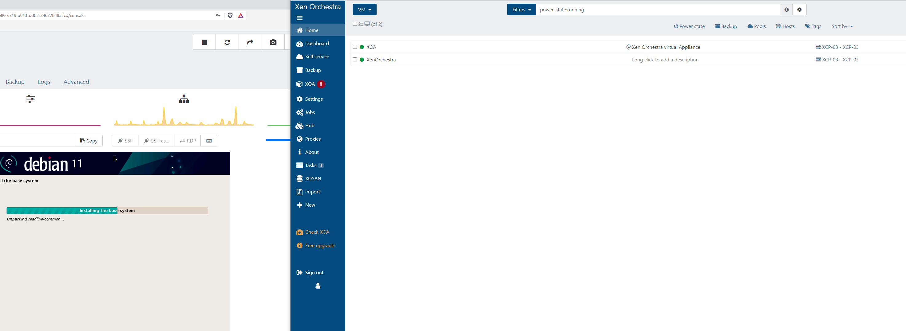
Task: Tick the XOA VM checkbox
Action: pyautogui.click(x=355, y=47)
